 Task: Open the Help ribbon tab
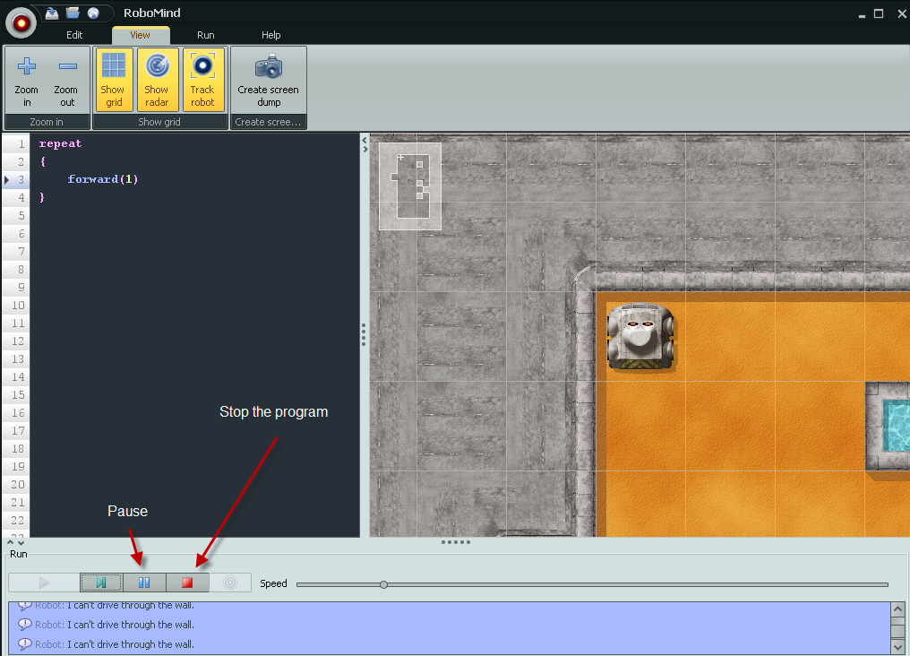click(271, 35)
